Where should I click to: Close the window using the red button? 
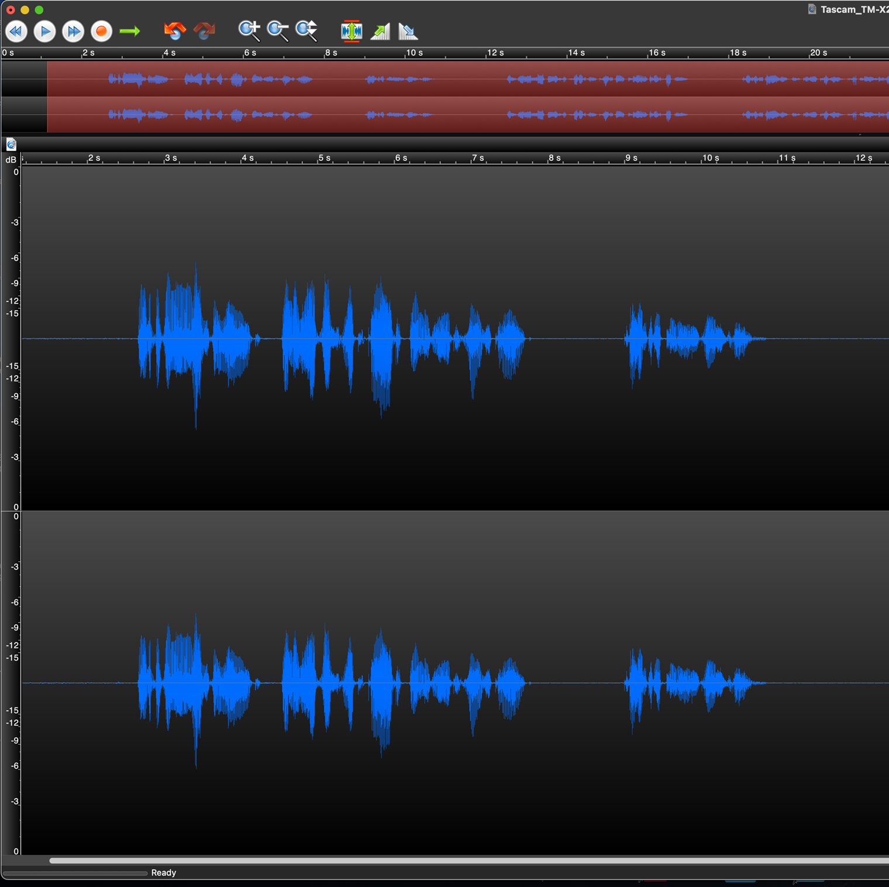[11, 9]
